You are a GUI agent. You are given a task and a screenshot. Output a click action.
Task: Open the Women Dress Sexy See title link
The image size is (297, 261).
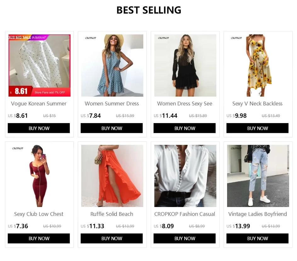coord(185,104)
